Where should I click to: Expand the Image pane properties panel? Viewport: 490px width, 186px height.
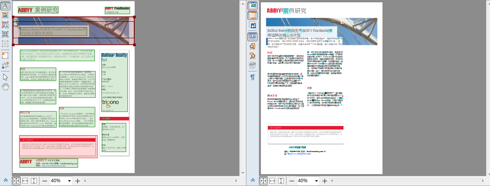pos(5,181)
